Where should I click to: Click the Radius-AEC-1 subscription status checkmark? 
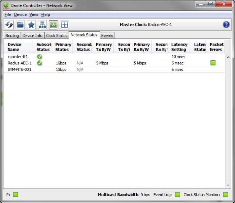40,63
